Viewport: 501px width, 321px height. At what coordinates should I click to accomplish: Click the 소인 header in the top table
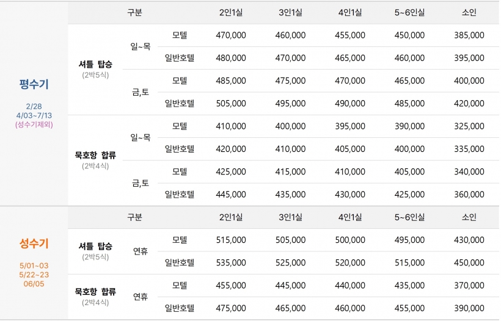469,12
